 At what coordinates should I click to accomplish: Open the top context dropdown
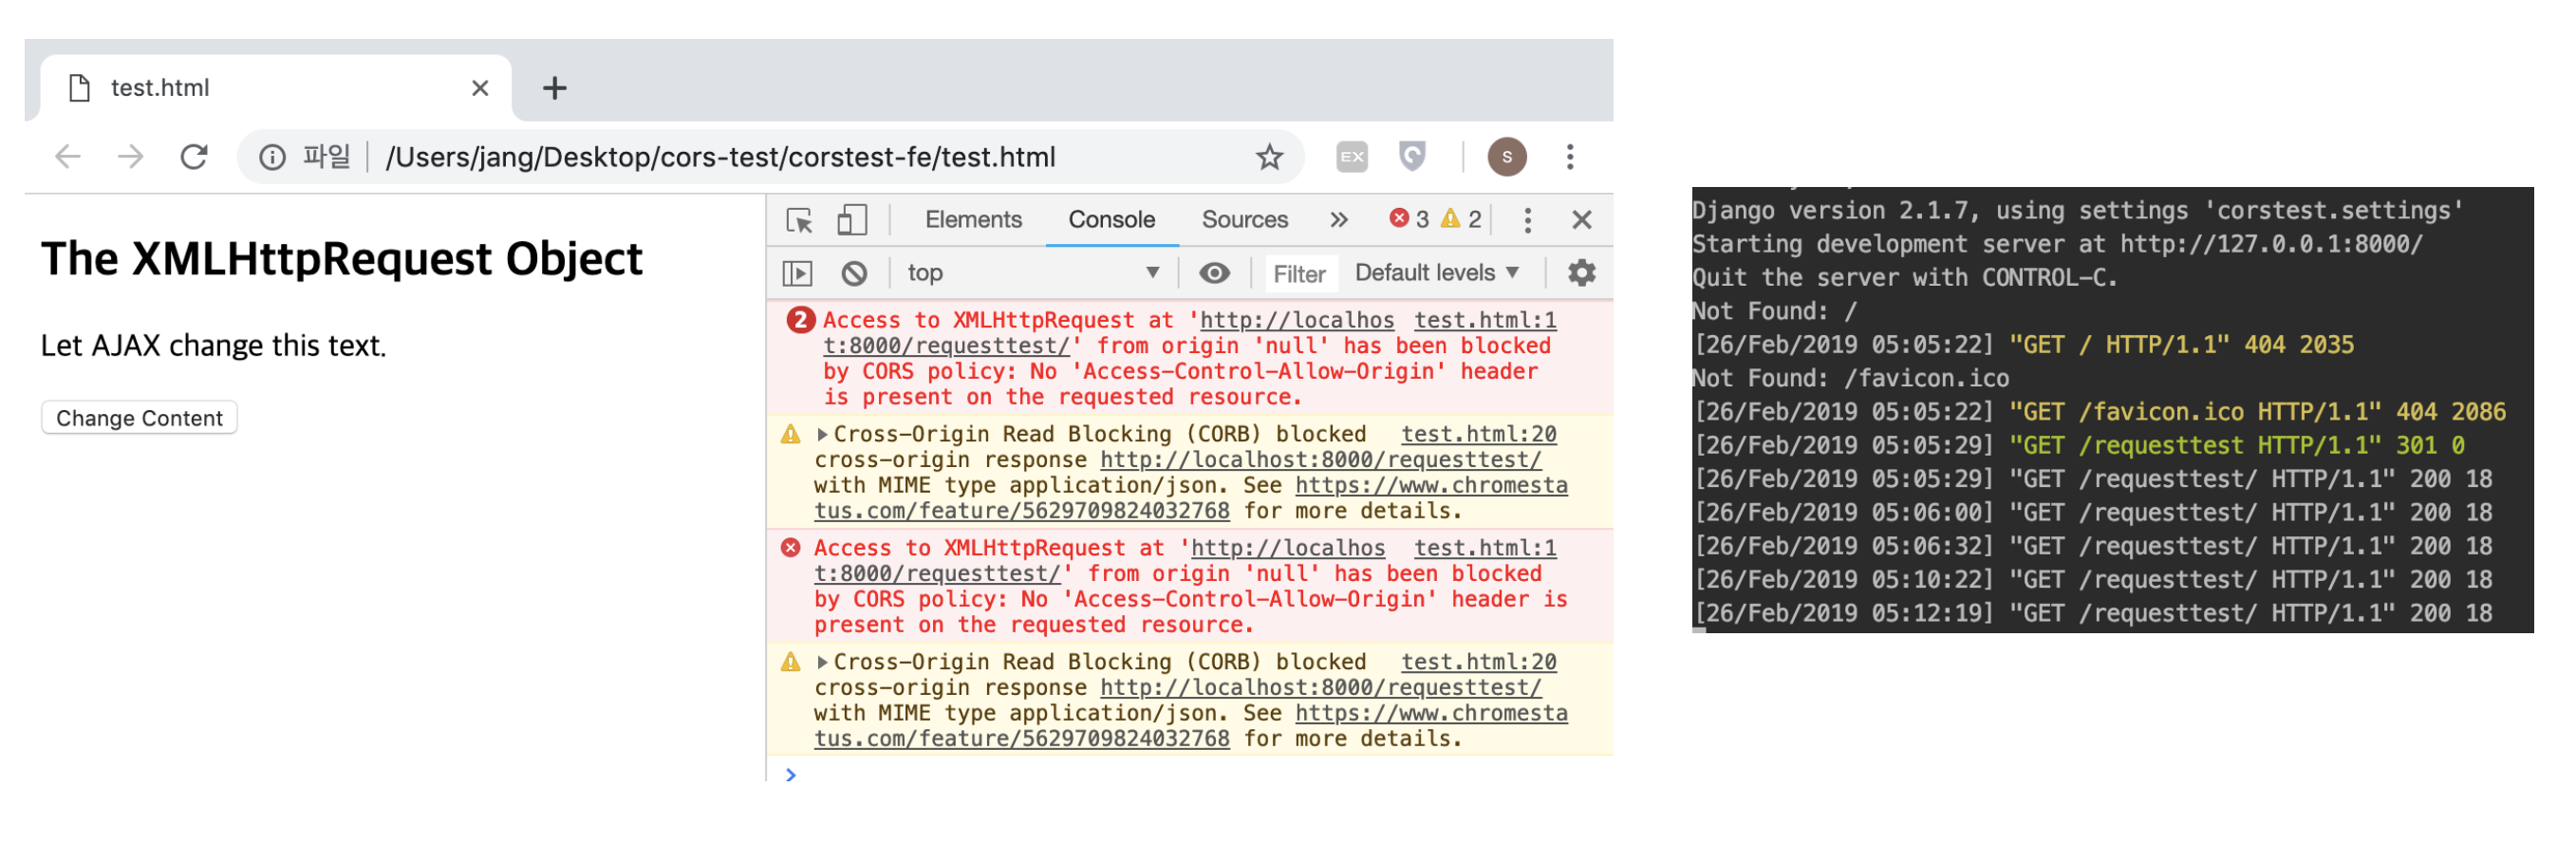pyautogui.click(x=1032, y=273)
